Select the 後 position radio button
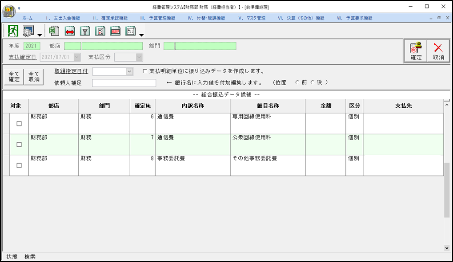Viewport: 453px width, 262px height. pyautogui.click(x=313, y=82)
